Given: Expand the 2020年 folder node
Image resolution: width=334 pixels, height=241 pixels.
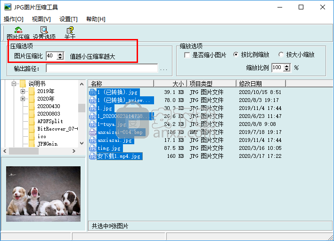Looking at the screenshot, I should (x=23, y=99).
